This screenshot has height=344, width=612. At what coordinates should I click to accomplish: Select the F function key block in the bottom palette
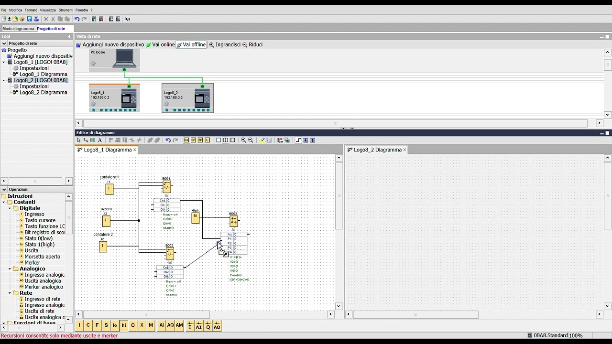(x=97, y=325)
